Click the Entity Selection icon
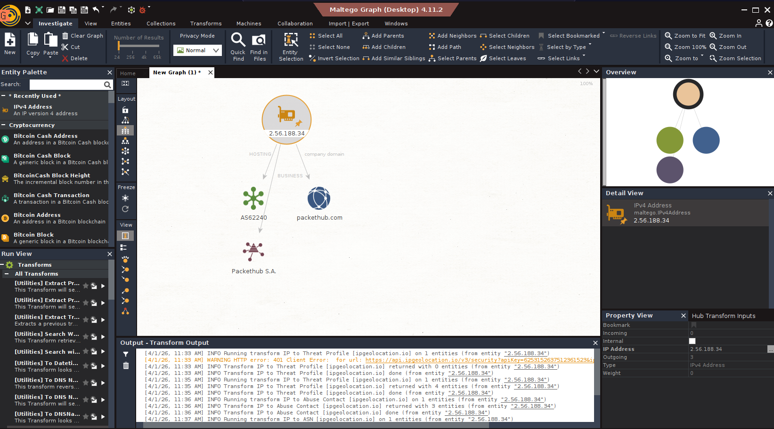 click(x=291, y=46)
